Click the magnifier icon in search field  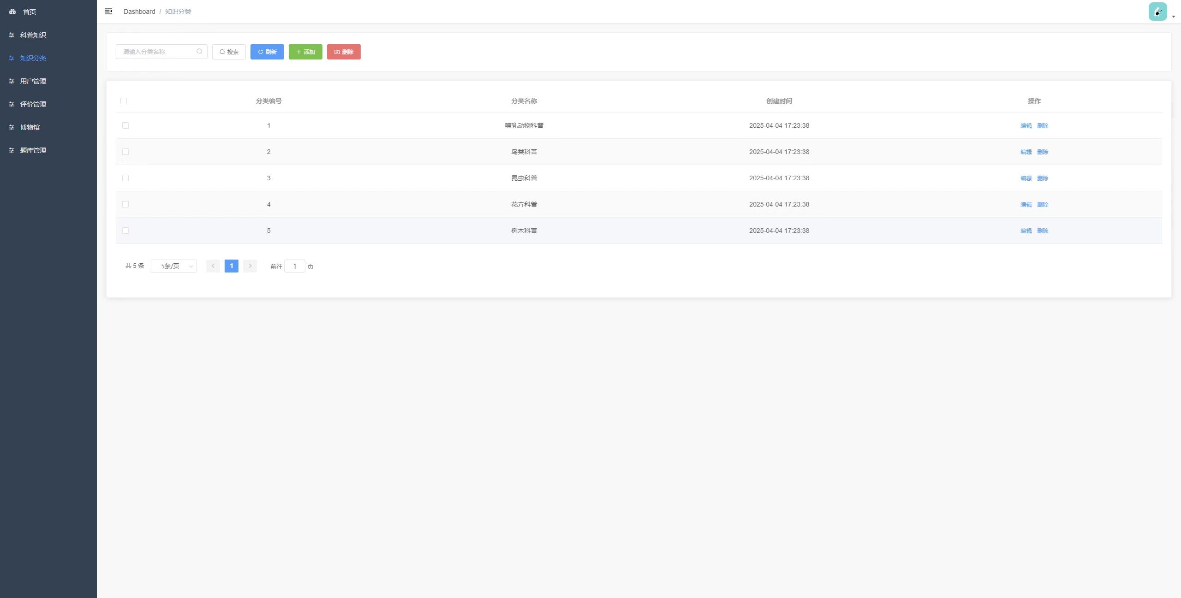pyautogui.click(x=199, y=52)
